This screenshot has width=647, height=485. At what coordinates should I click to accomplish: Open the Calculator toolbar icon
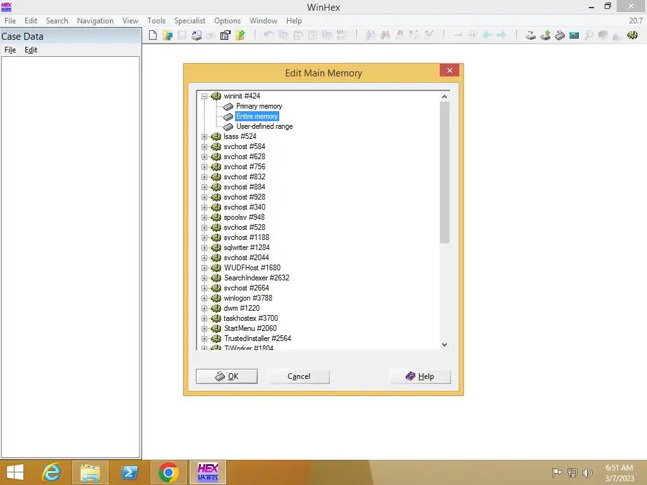[574, 35]
